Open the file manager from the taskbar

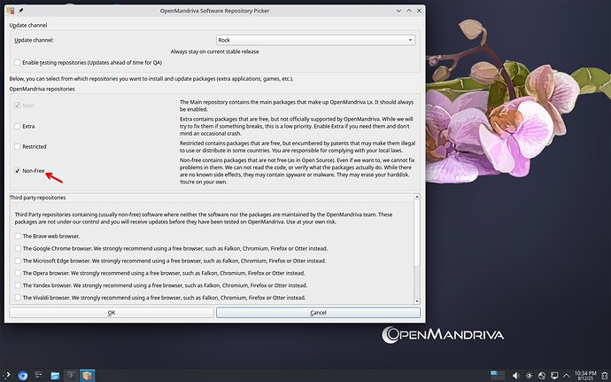55,375
